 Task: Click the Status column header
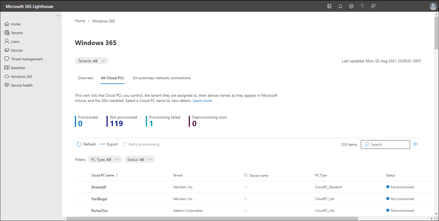[x=391, y=176]
